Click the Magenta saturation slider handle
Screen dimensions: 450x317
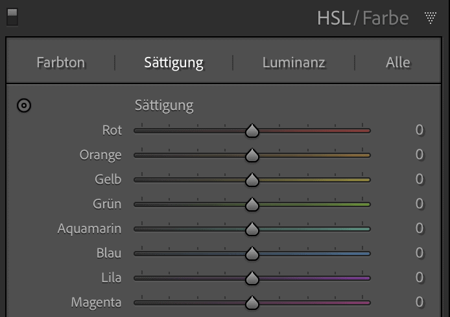click(252, 303)
